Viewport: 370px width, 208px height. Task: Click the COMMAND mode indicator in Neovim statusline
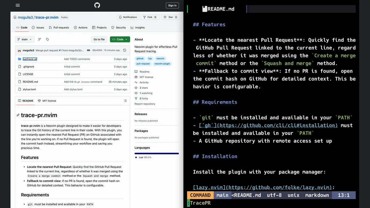[200, 195]
